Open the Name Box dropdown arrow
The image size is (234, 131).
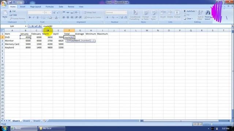tap(26, 26)
